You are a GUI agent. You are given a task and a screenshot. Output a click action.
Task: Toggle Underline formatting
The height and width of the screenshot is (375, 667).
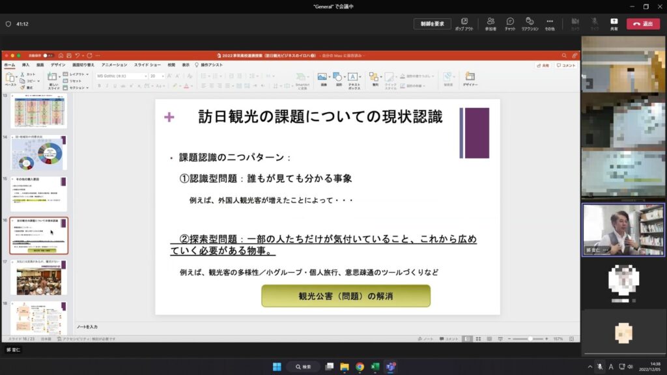pos(115,86)
